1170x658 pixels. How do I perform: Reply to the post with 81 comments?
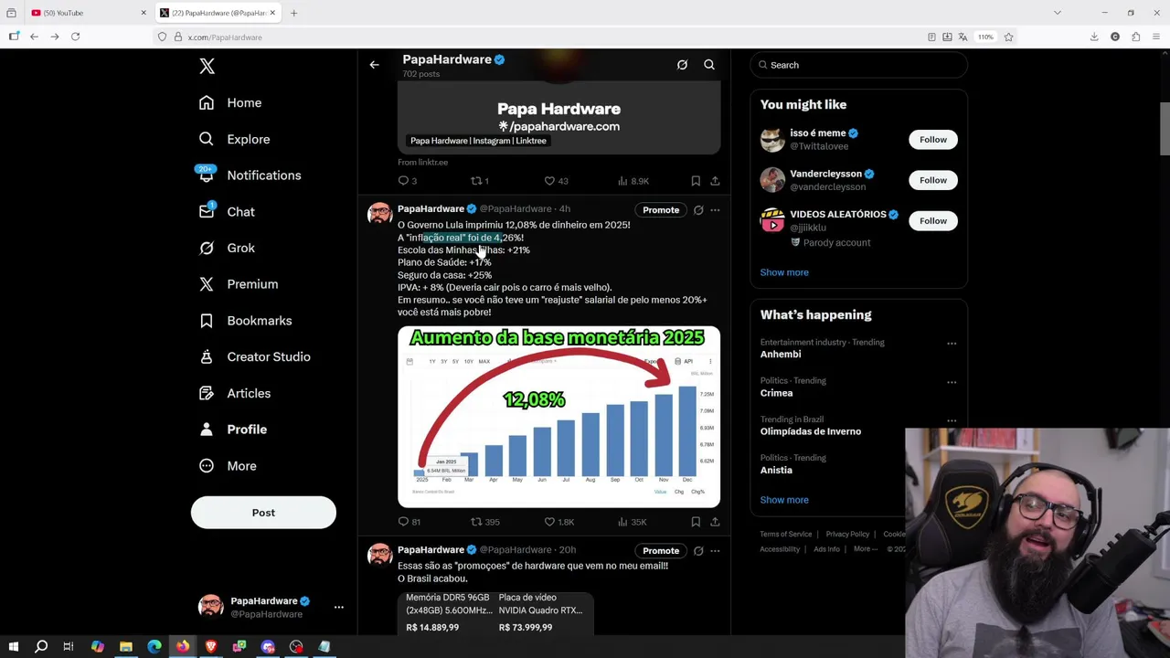click(409, 522)
